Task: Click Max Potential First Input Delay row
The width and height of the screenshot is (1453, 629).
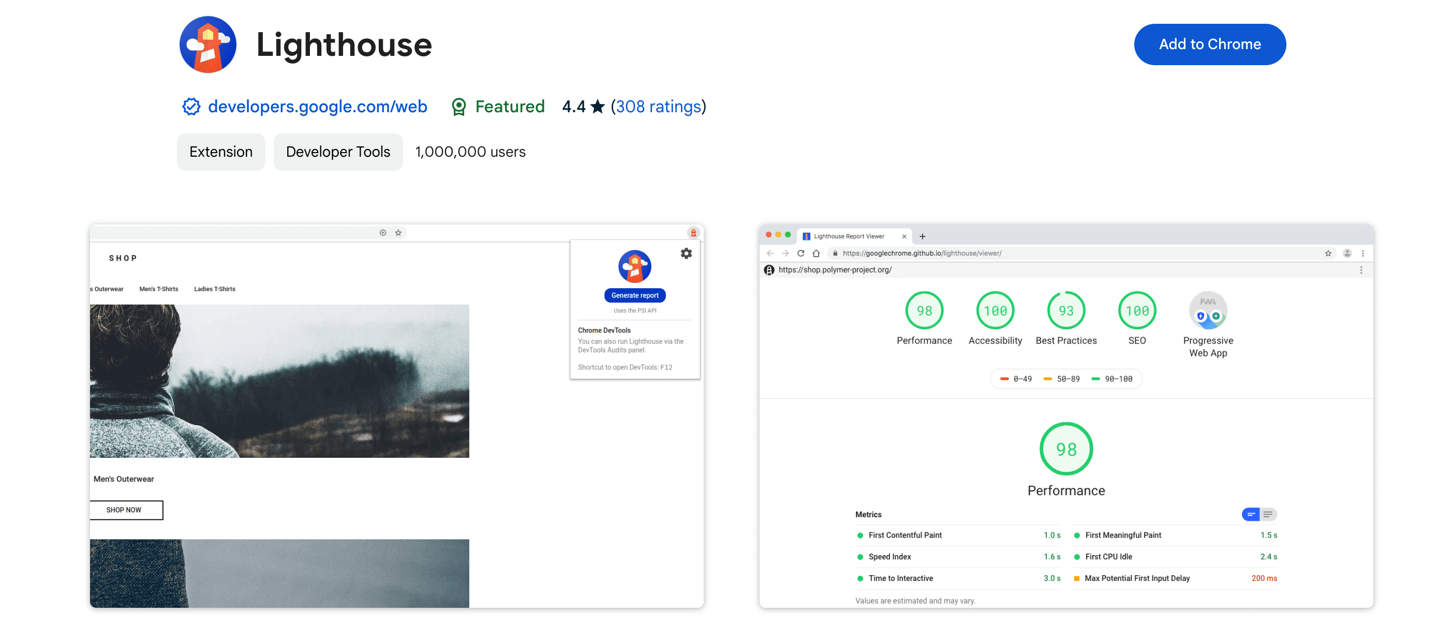Action: coord(1175,578)
